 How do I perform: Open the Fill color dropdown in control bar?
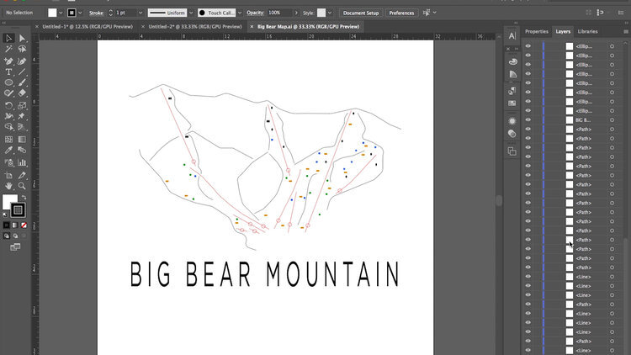click(x=61, y=13)
